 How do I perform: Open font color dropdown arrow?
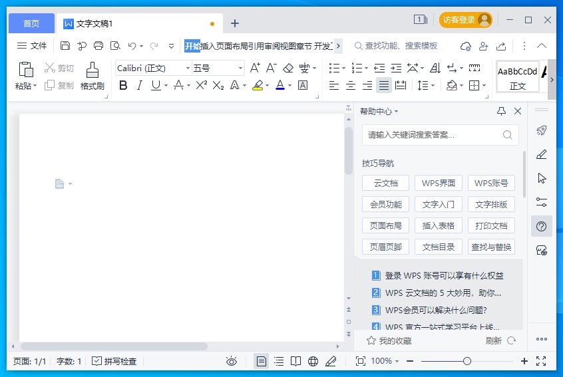pyautogui.click(x=289, y=86)
